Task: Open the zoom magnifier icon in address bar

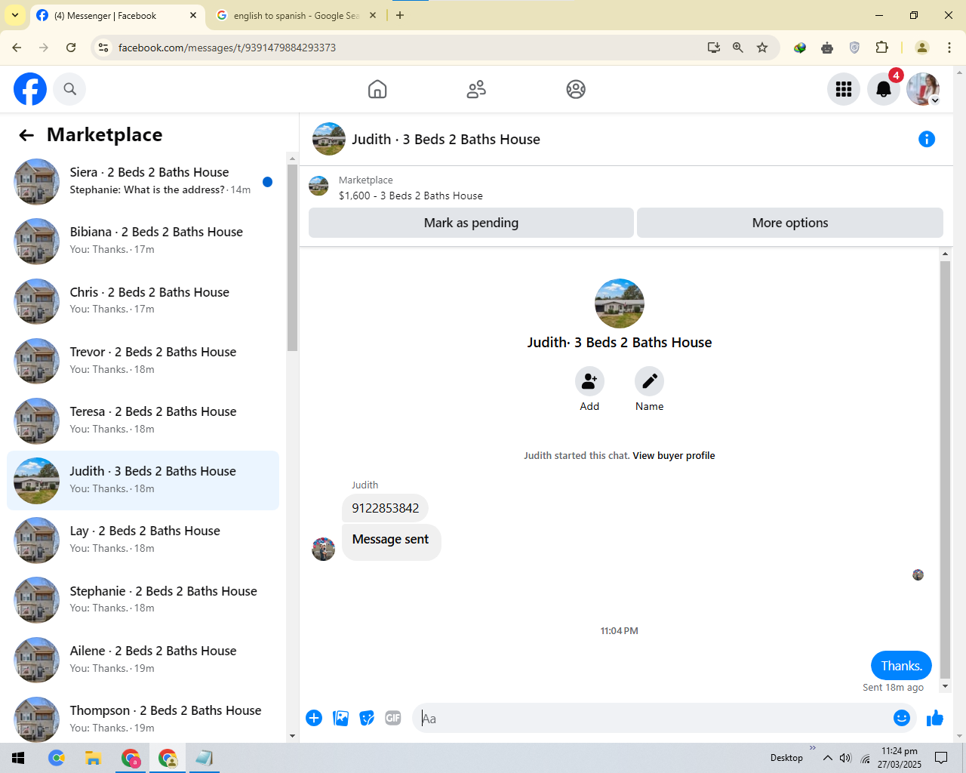Action: (738, 48)
